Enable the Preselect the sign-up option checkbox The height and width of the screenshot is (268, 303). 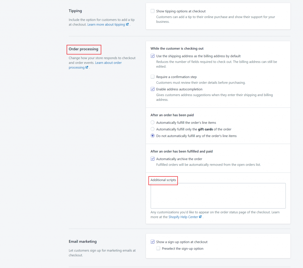click(x=158, y=248)
